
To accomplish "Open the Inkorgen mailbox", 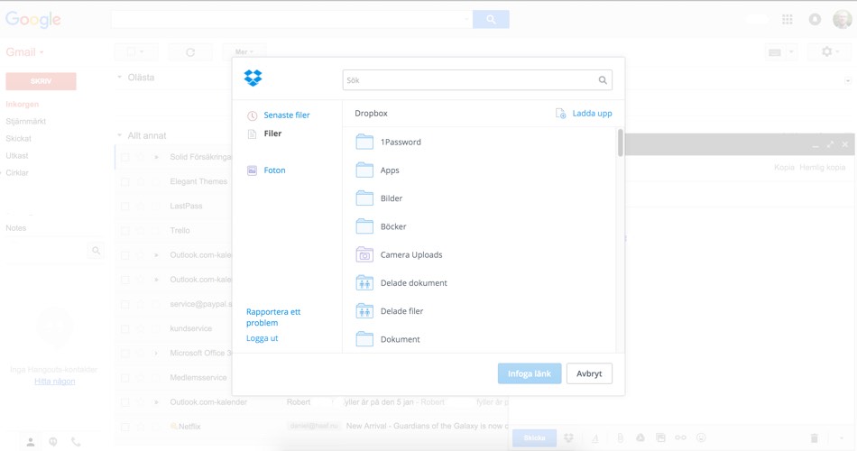I will point(23,104).
